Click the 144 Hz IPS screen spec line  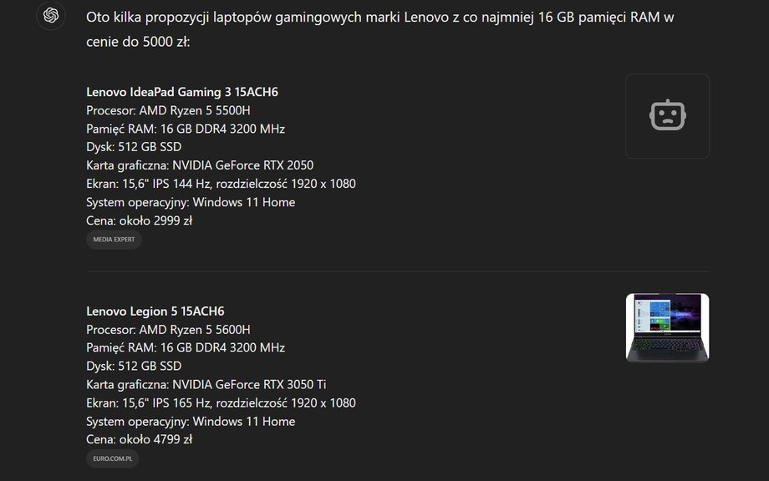click(x=222, y=185)
